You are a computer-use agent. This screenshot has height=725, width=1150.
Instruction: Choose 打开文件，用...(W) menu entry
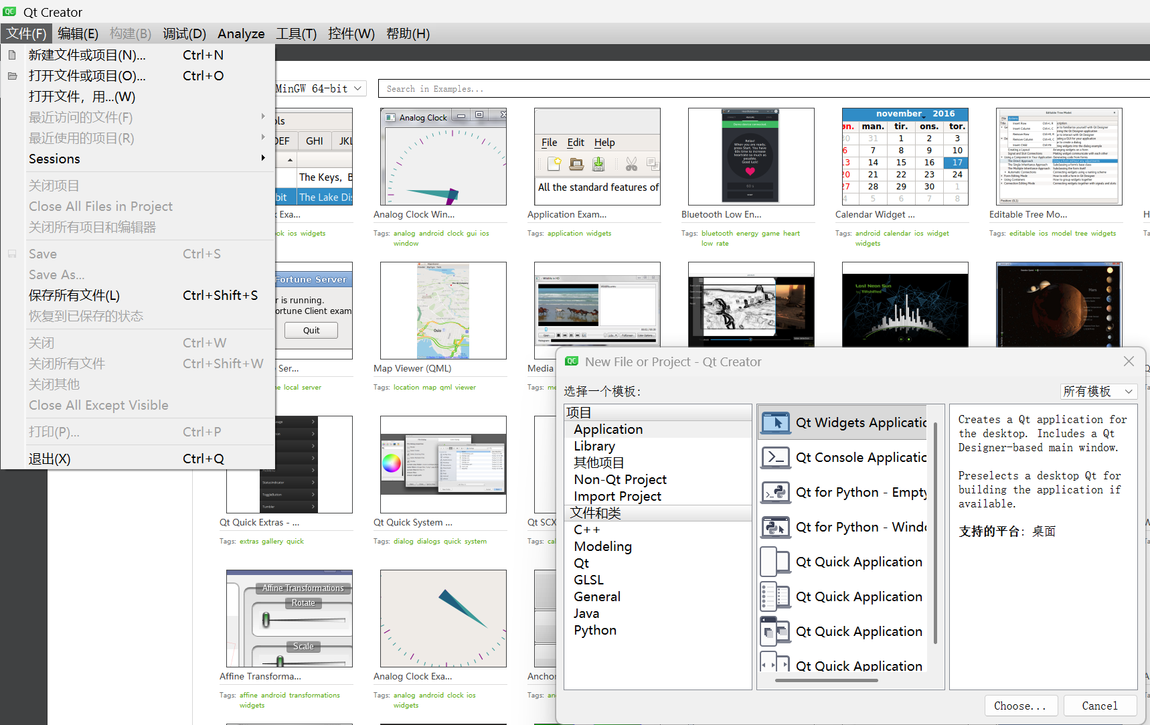(x=138, y=96)
